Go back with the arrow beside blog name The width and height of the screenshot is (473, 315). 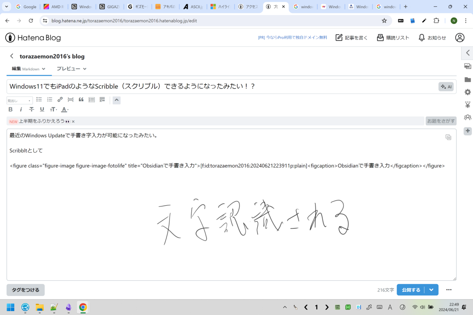pos(12,56)
